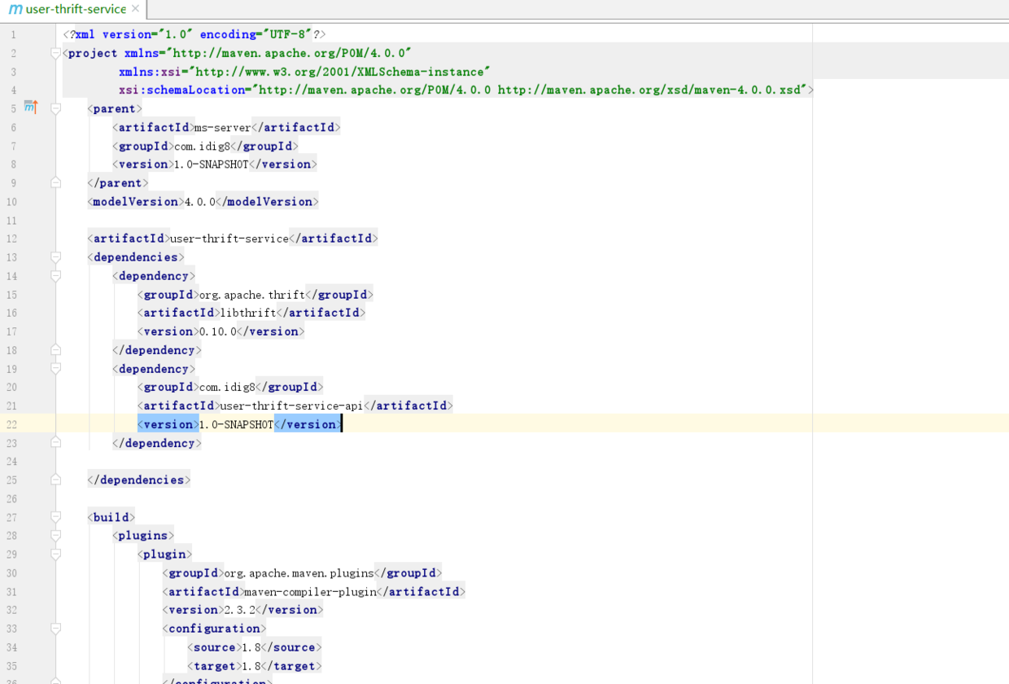Click com.idig8 groupId on line 20

227,387
